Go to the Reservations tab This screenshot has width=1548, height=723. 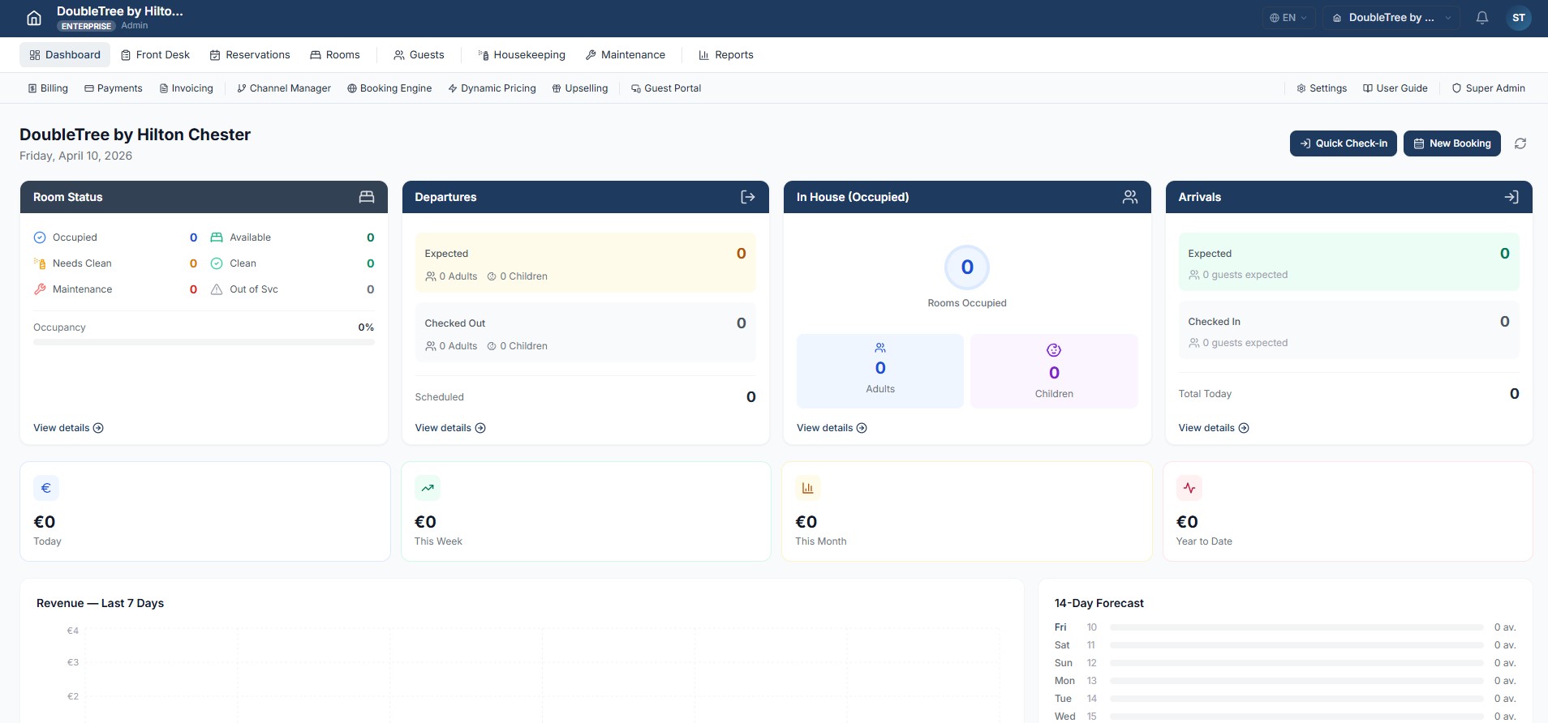coord(250,55)
